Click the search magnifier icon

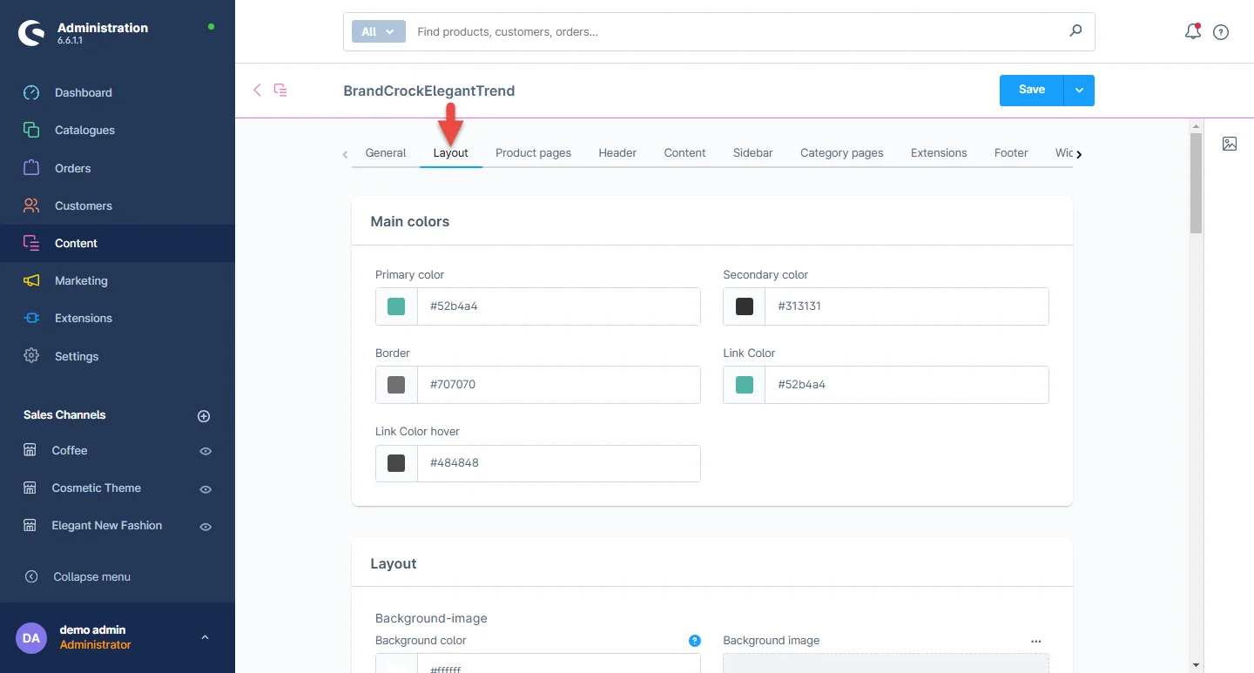[1075, 31]
